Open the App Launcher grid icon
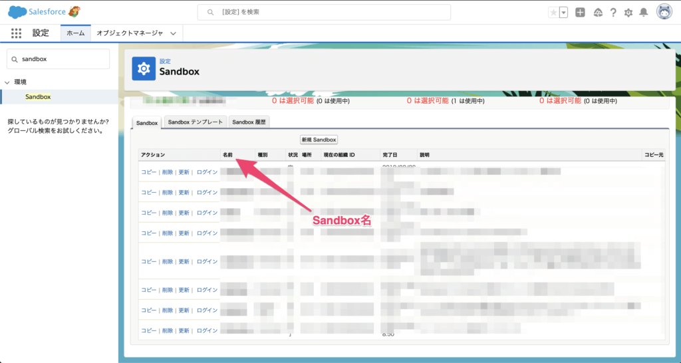Screen dimensions: 681x363 click(17, 33)
